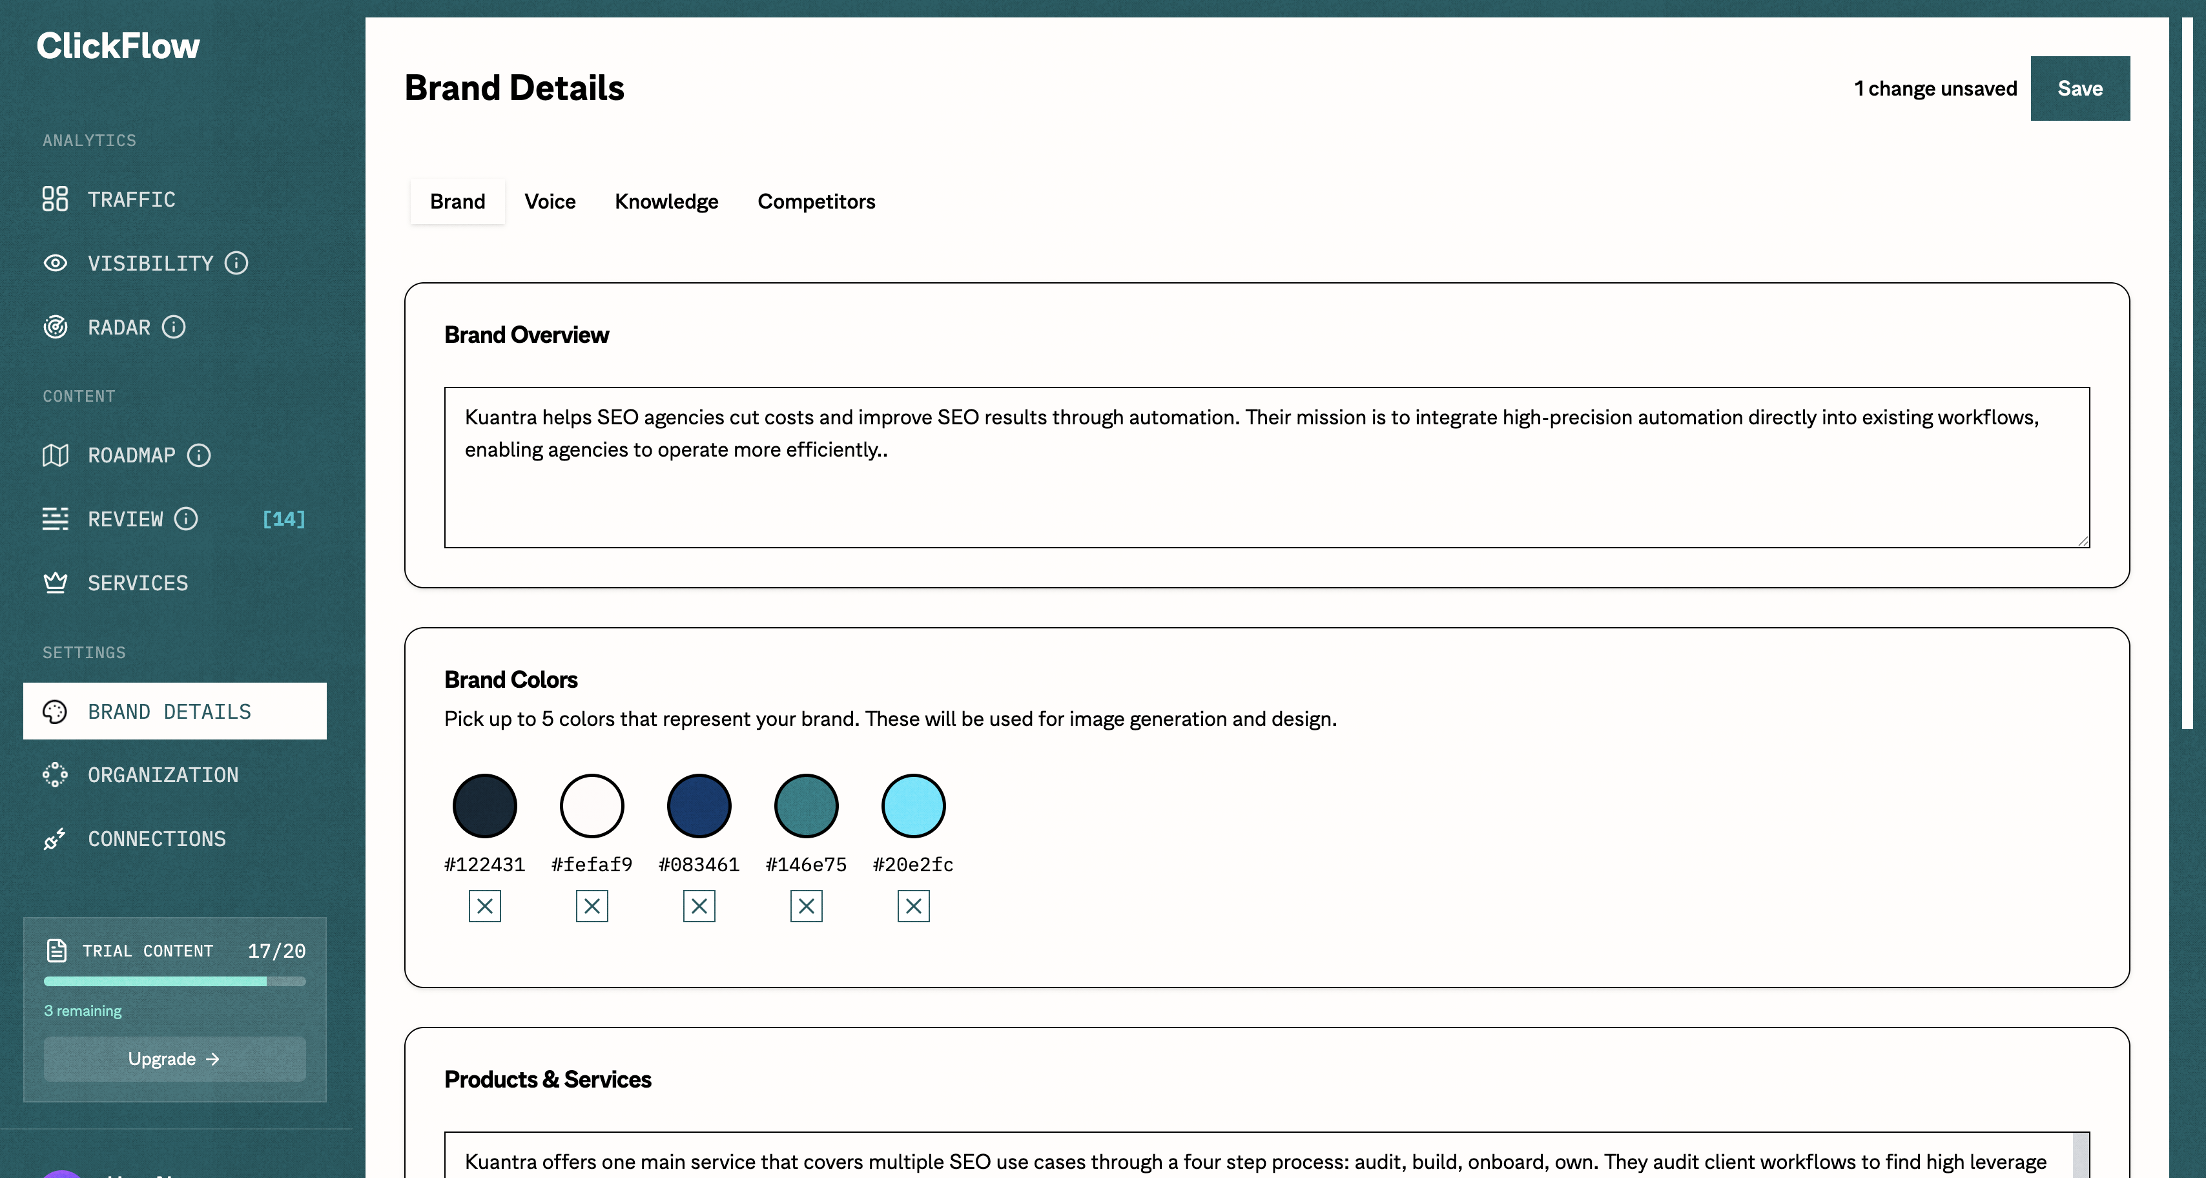This screenshot has height=1178, width=2206.
Task: Click the Services crown icon
Action: pyautogui.click(x=55, y=583)
